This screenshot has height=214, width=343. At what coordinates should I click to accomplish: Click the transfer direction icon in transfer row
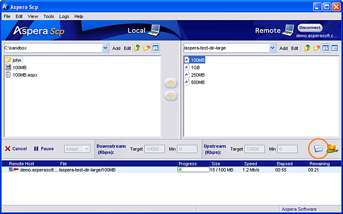click(x=14, y=169)
